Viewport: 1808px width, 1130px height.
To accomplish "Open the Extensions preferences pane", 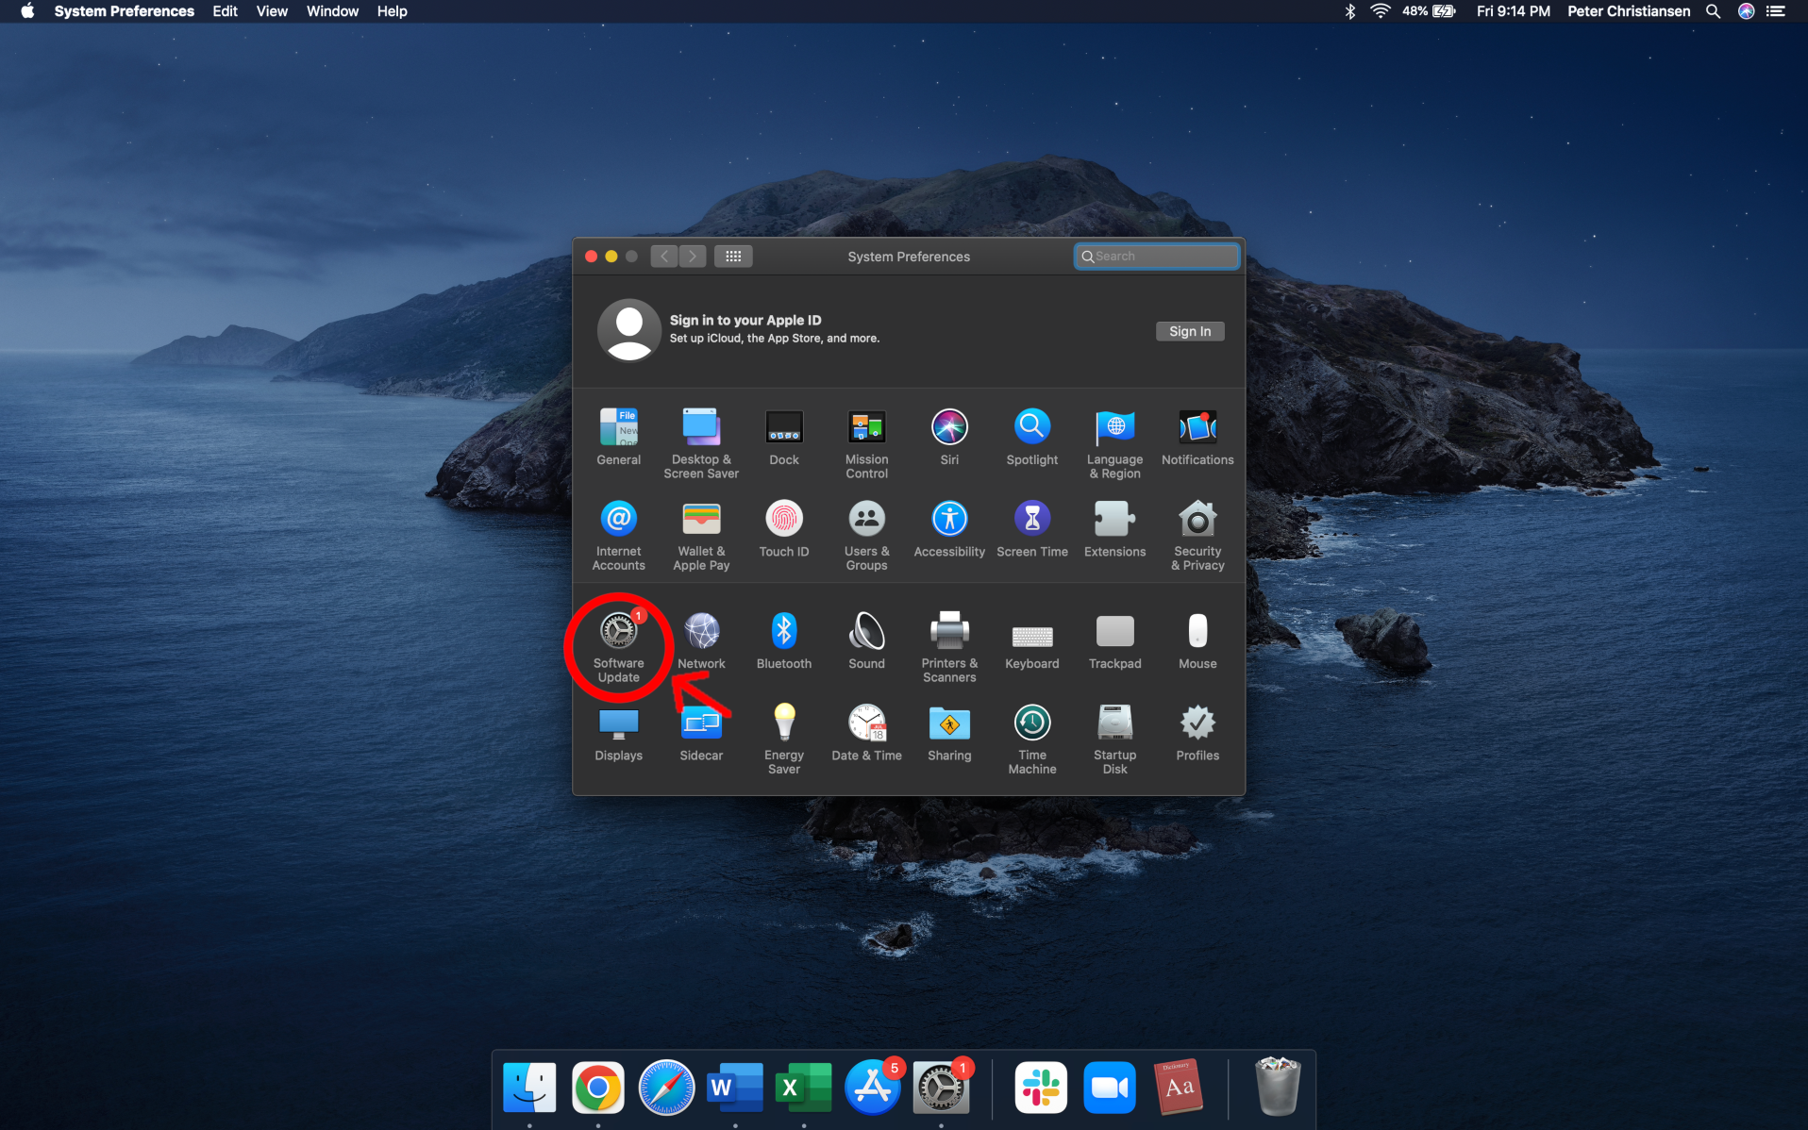I will [x=1114, y=528].
